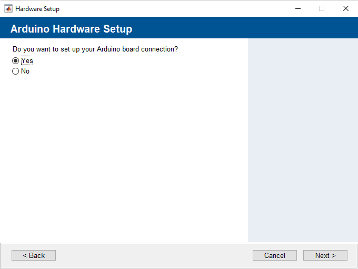The width and height of the screenshot is (358, 269).
Task: Click the 'Arduino Hardware Setup' heading
Action: (71, 29)
